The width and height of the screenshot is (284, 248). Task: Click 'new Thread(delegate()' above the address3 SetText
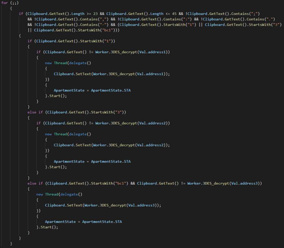pos(59,194)
